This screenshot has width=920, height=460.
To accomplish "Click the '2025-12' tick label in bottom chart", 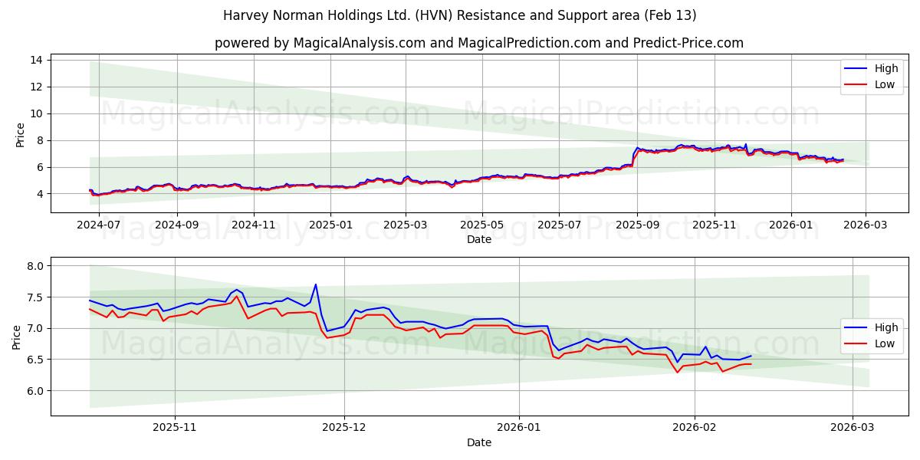I will [x=344, y=428].
